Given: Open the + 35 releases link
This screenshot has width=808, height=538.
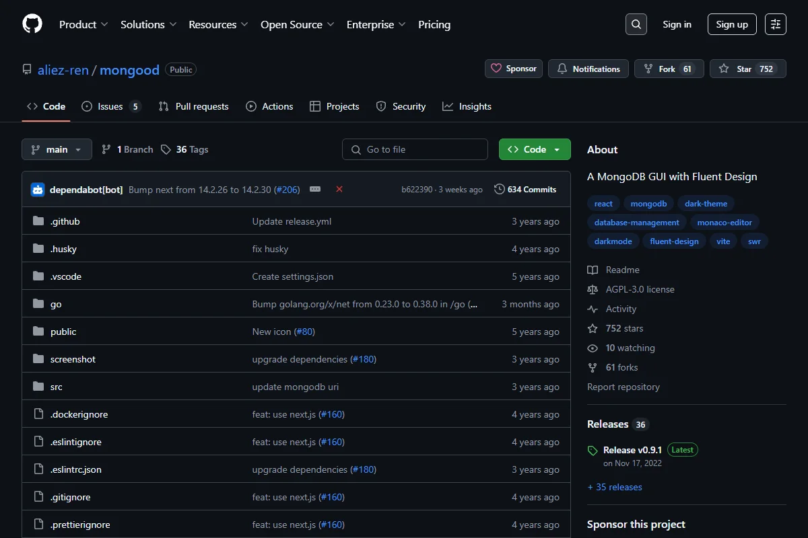Looking at the screenshot, I should [615, 487].
